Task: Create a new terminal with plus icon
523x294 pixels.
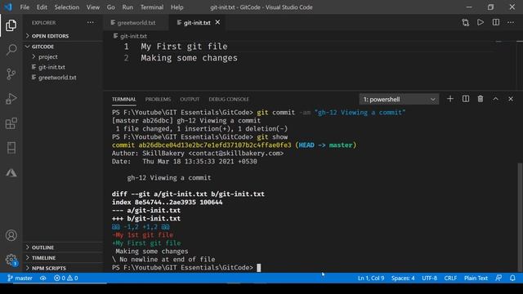Action: (x=450, y=99)
